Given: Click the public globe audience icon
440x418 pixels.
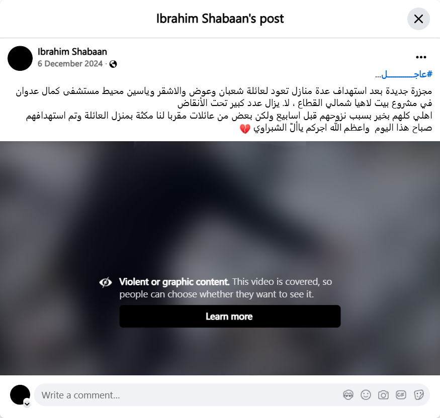Looking at the screenshot, I should [x=113, y=64].
